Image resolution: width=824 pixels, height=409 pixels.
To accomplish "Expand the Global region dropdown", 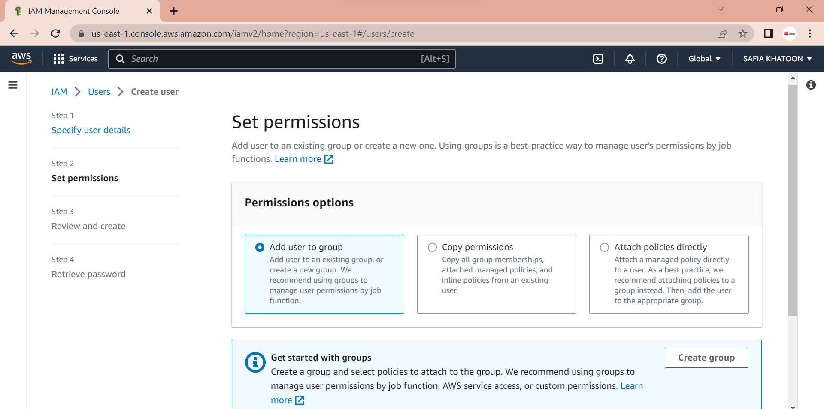I will [x=704, y=59].
